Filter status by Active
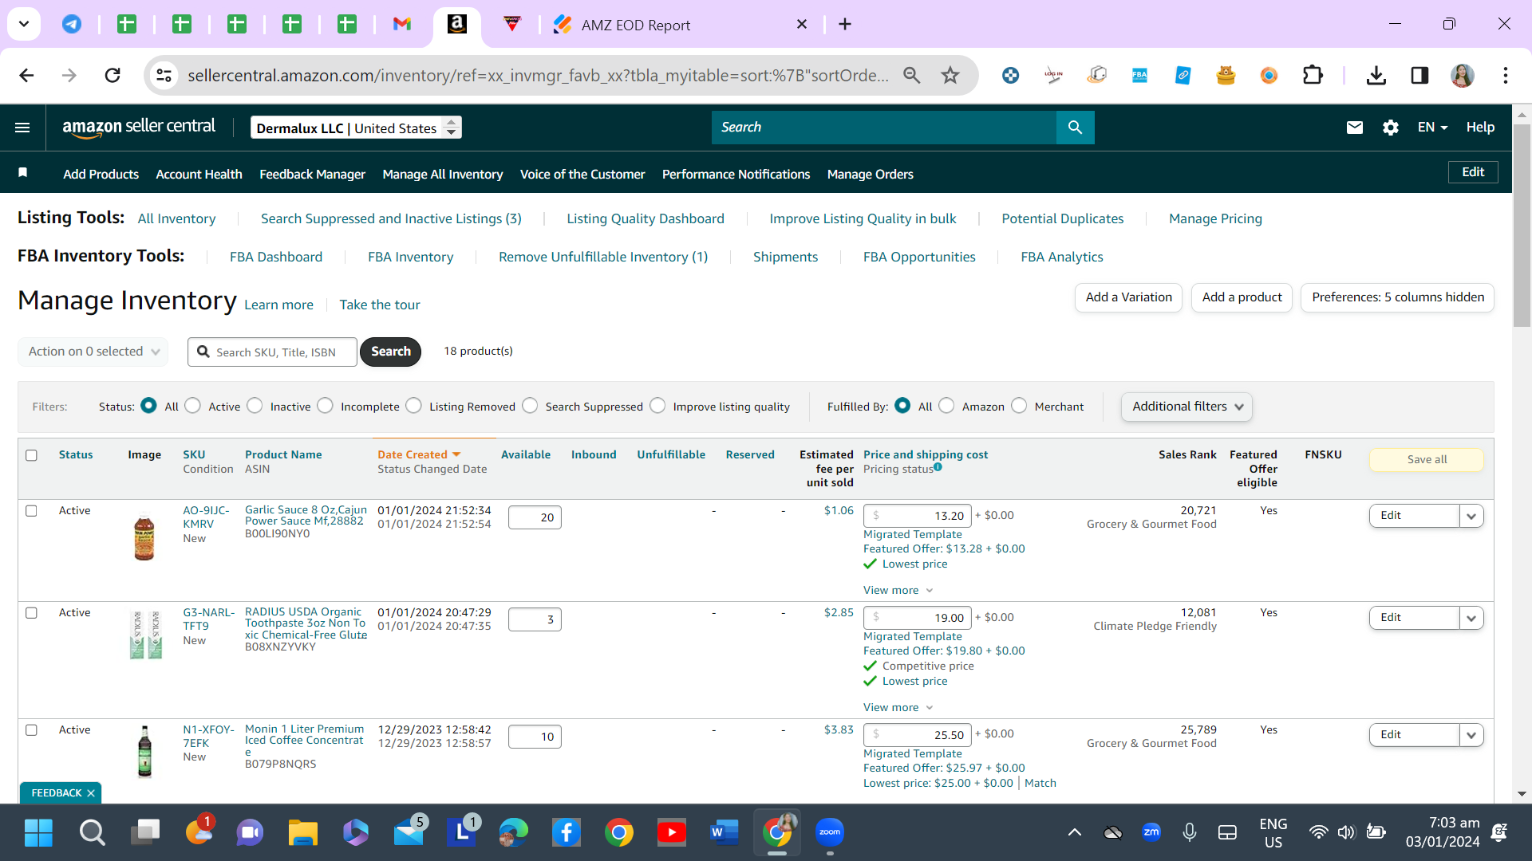Screen dimensions: 1532x861 [x=192, y=406]
